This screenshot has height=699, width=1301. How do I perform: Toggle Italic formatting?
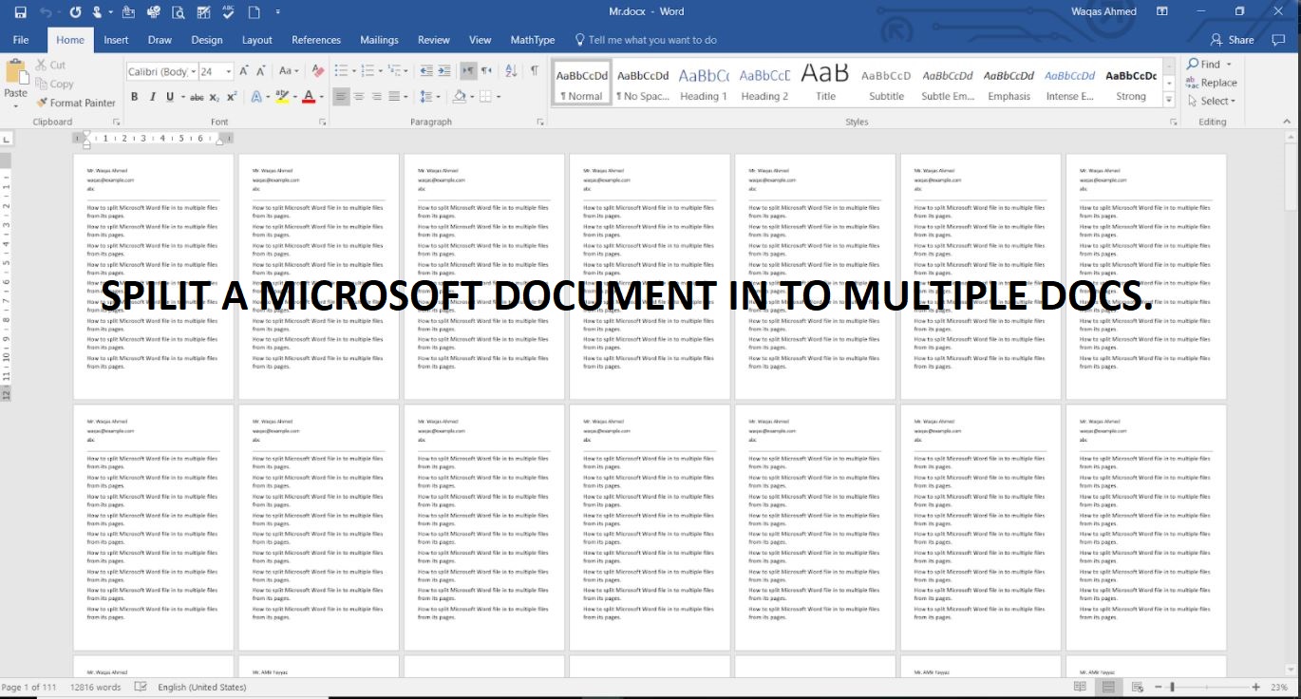153,96
